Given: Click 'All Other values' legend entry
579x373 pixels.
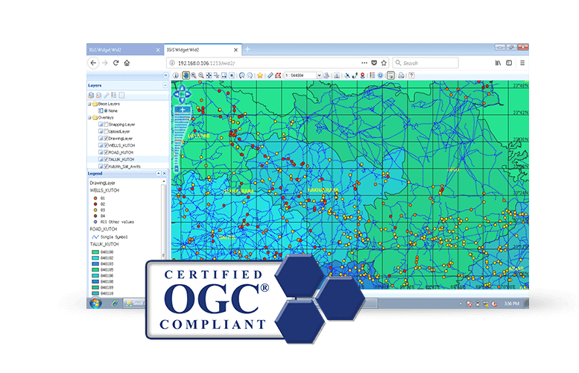Looking at the screenshot, I should tap(117, 222).
